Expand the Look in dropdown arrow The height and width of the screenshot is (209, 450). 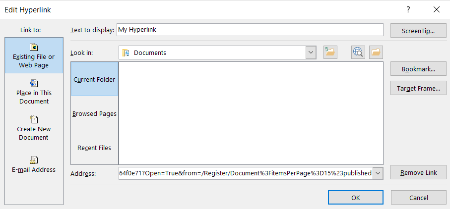coord(311,52)
